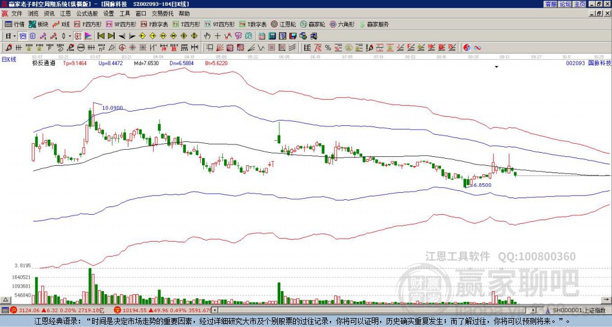Image resolution: width=612 pixels, height=327 pixels.
Task: Click the up triangle below volume axis
Action: (5, 300)
